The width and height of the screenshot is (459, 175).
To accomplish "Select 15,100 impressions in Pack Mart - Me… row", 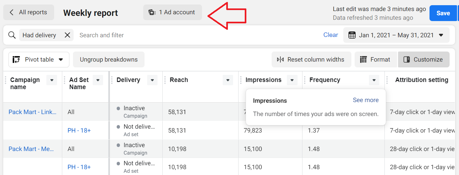I will point(253,149).
